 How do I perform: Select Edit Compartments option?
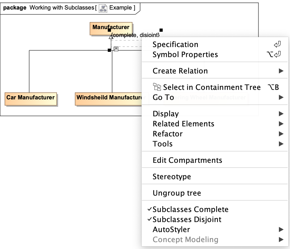[187, 160]
